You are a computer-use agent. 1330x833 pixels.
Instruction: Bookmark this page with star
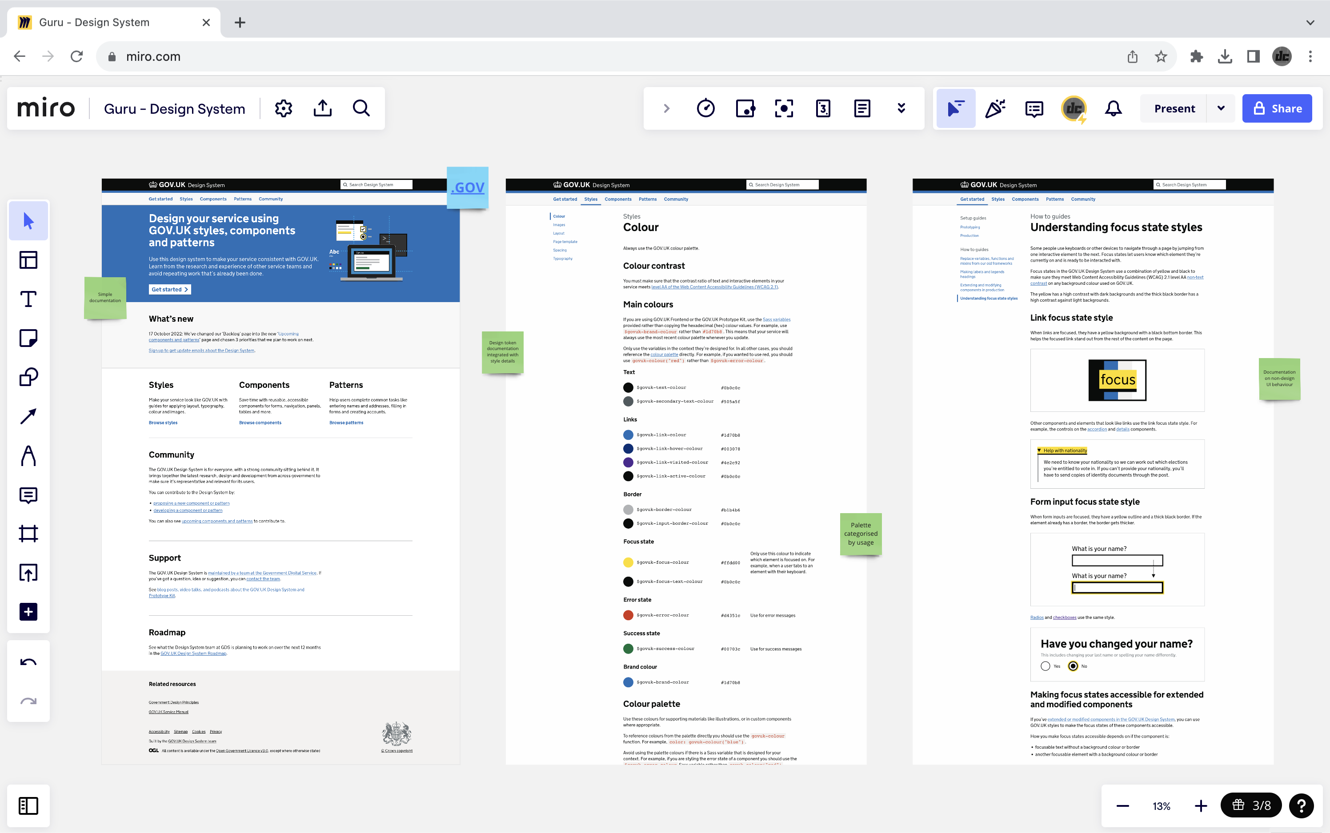(x=1162, y=57)
